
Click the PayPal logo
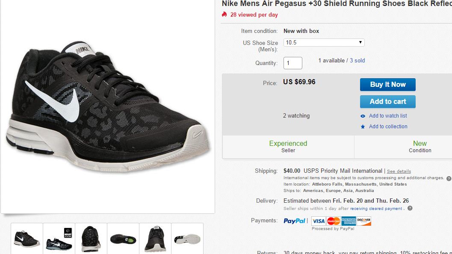(295, 221)
